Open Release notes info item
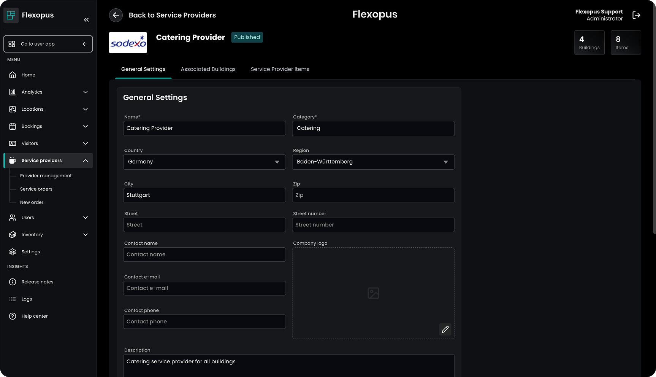This screenshot has width=656, height=377. (x=37, y=282)
